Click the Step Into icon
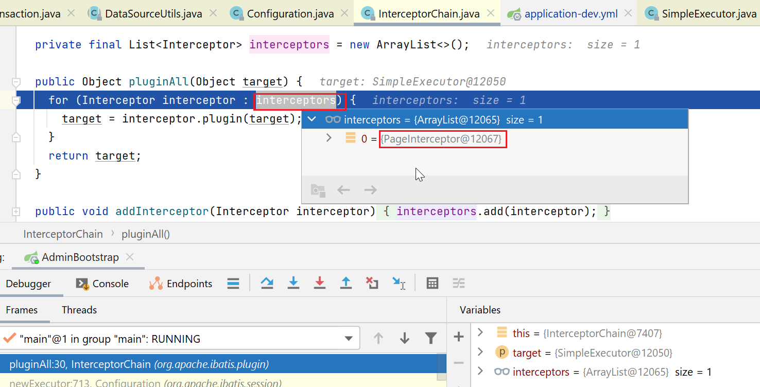This screenshot has height=387, width=760. (x=293, y=283)
